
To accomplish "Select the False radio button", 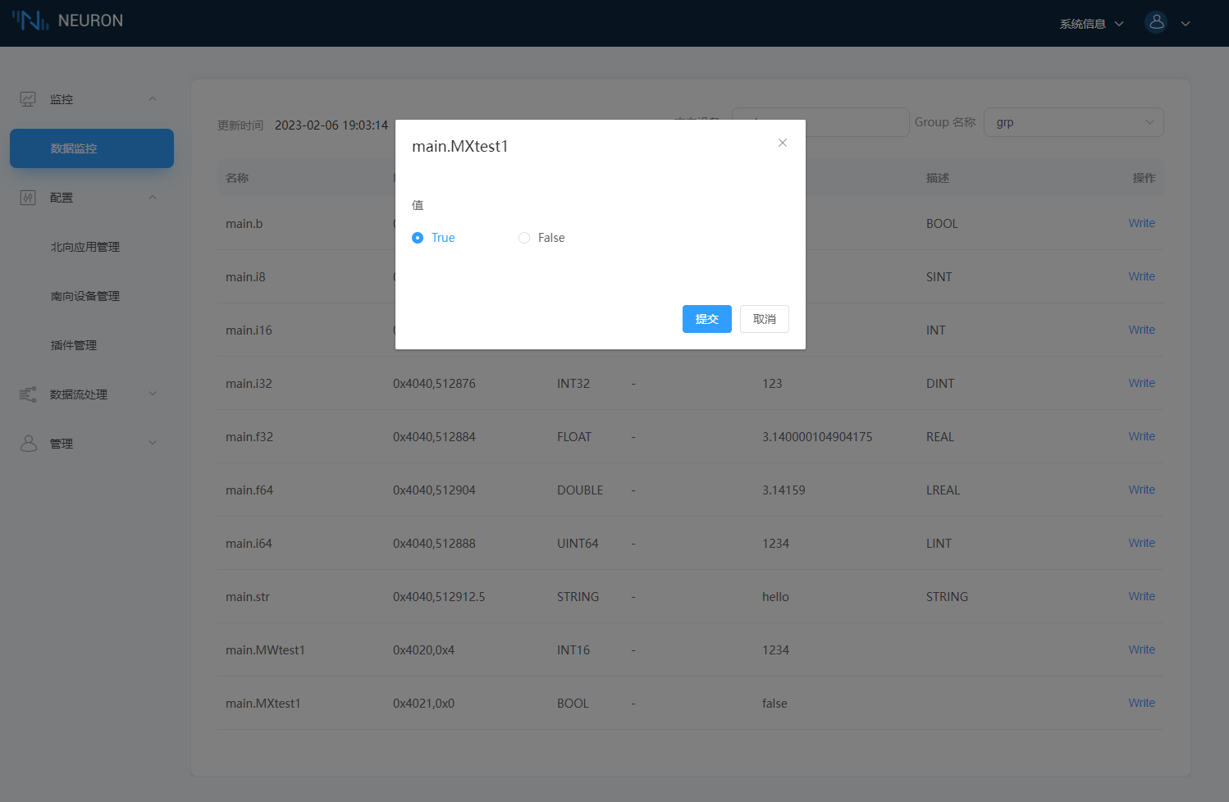I will point(523,237).
